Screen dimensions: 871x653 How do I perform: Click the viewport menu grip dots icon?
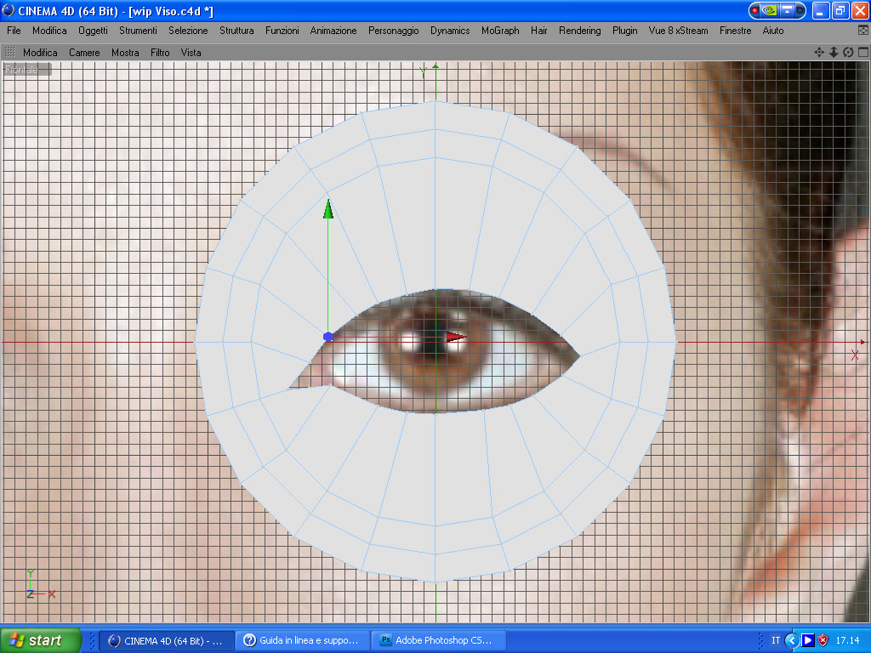pos(10,52)
